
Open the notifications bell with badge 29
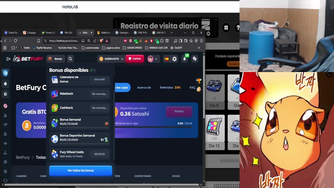pyautogui.click(x=184, y=59)
